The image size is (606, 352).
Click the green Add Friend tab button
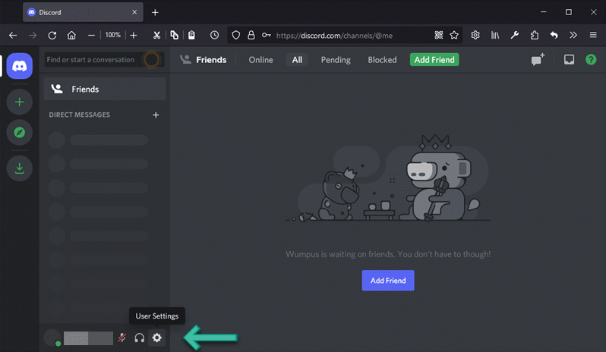click(x=434, y=60)
